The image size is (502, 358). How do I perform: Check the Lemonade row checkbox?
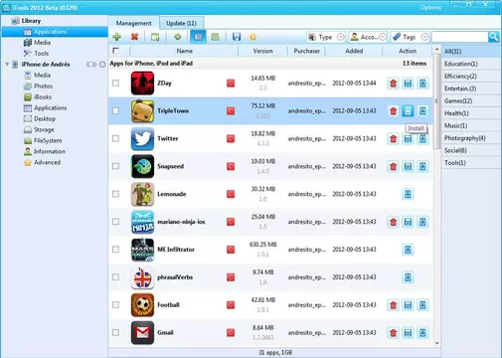tap(115, 194)
